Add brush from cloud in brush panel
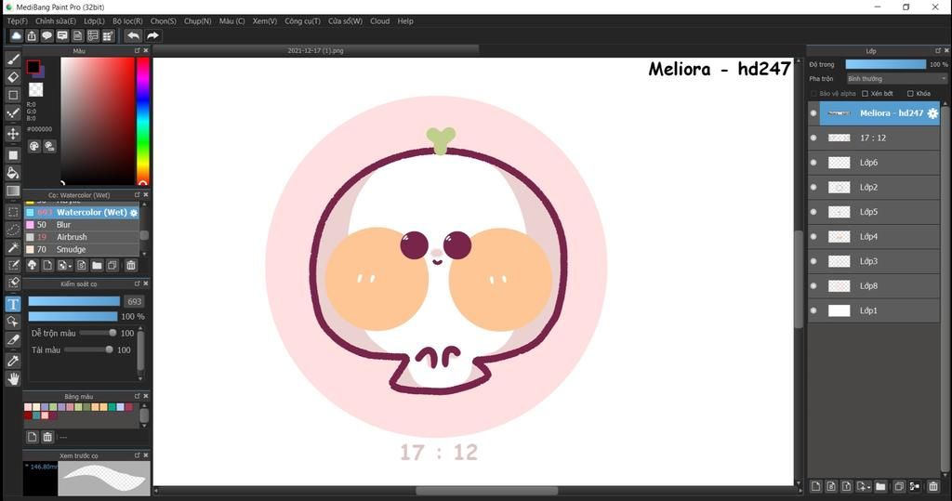 pyautogui.click(x=33, y=266)
